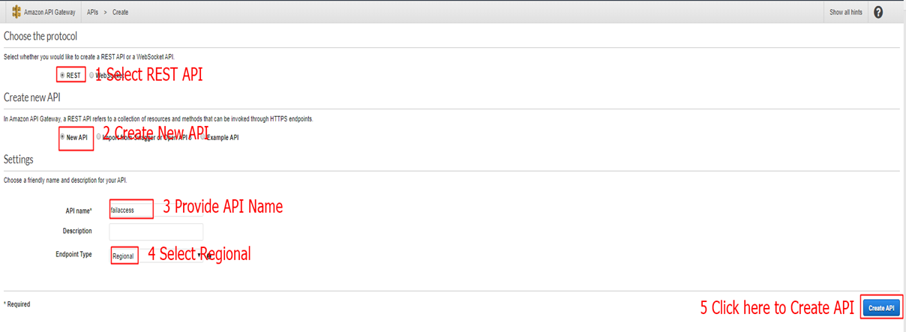Image resolution: width=906 pixels, height=332 pixels.
Task: Click the Create breadcrumb item
Action: (120, 13)
